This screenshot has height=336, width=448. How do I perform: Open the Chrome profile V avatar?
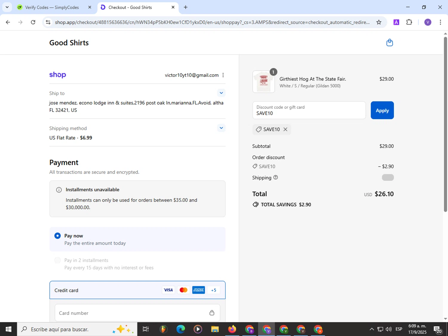428,22
